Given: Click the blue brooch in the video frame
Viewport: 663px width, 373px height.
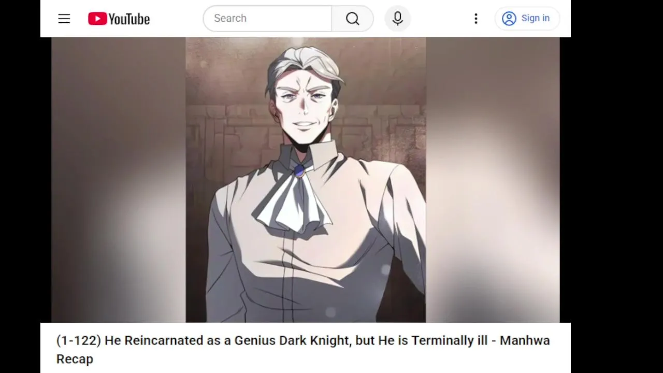Looking at the screenshot, I should pyautogui.click(x=299, y=170).
